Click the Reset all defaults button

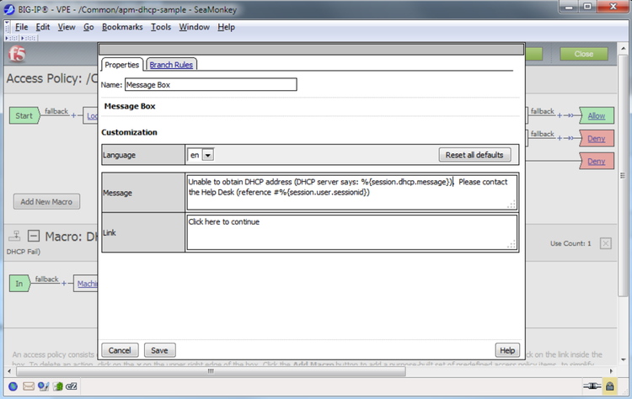pyautogui.click(x=474, y=155)
